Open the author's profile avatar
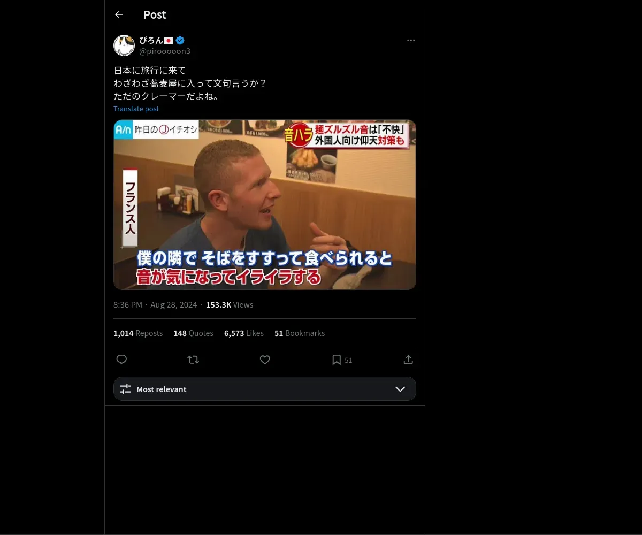The height and width of the screenshot is (535, 642). click(124, 45)
